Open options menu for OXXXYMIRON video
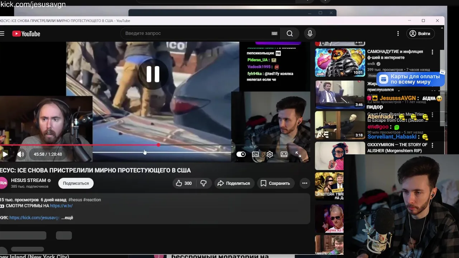 point(432,145)
